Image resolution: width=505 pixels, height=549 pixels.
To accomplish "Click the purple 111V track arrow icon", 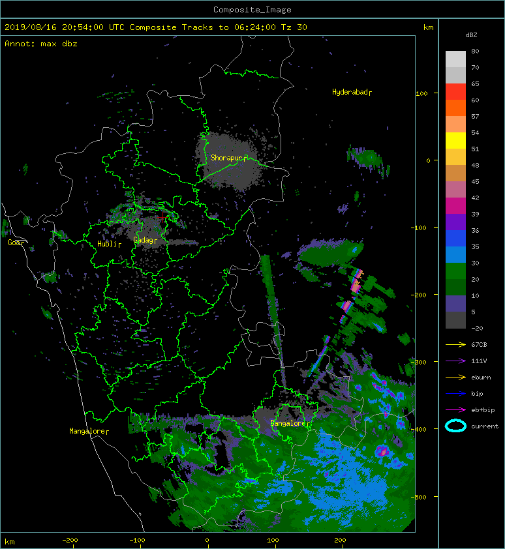I will pos(455,361).
